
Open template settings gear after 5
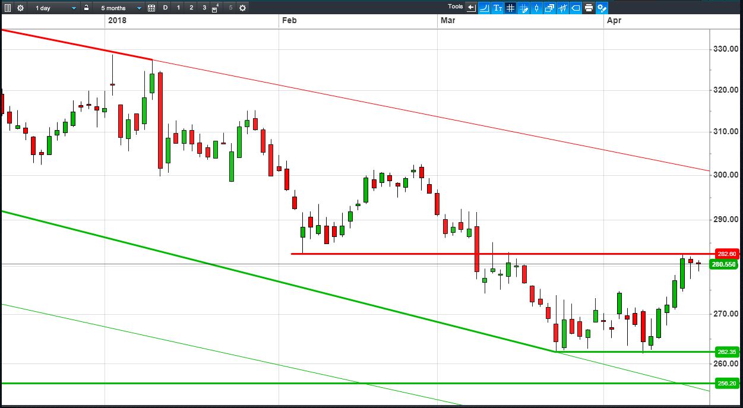242,8
